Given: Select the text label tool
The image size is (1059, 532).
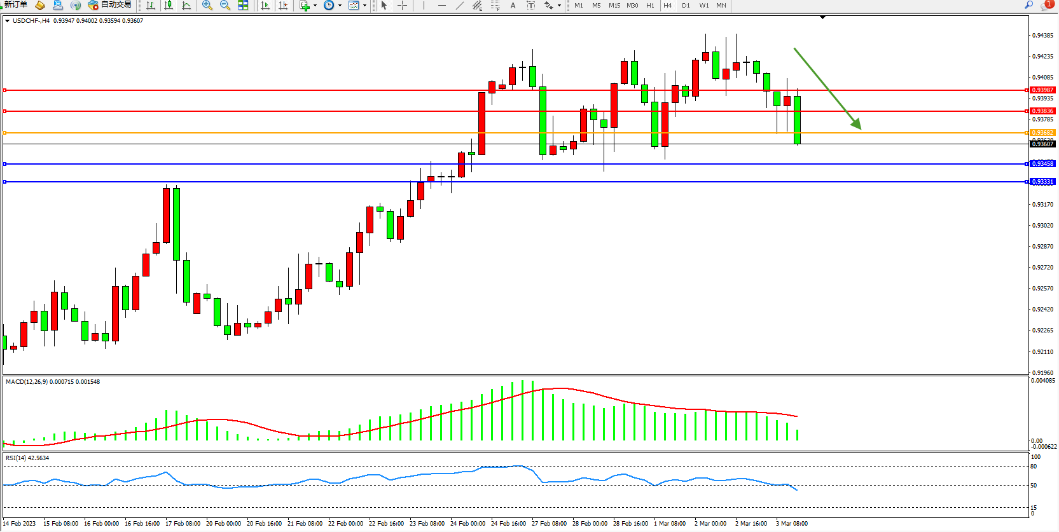Looking at the screenshot, I should (x=513, y=5).
